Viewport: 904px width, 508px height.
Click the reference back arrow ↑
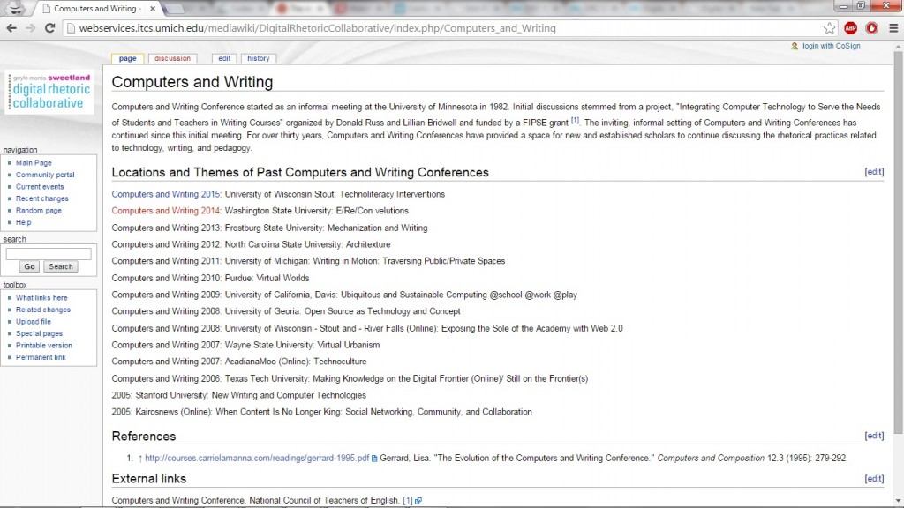[x=140, y=459]
